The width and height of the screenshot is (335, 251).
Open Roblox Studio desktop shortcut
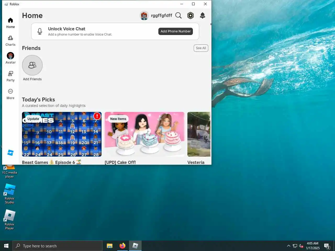coord(9,194)
